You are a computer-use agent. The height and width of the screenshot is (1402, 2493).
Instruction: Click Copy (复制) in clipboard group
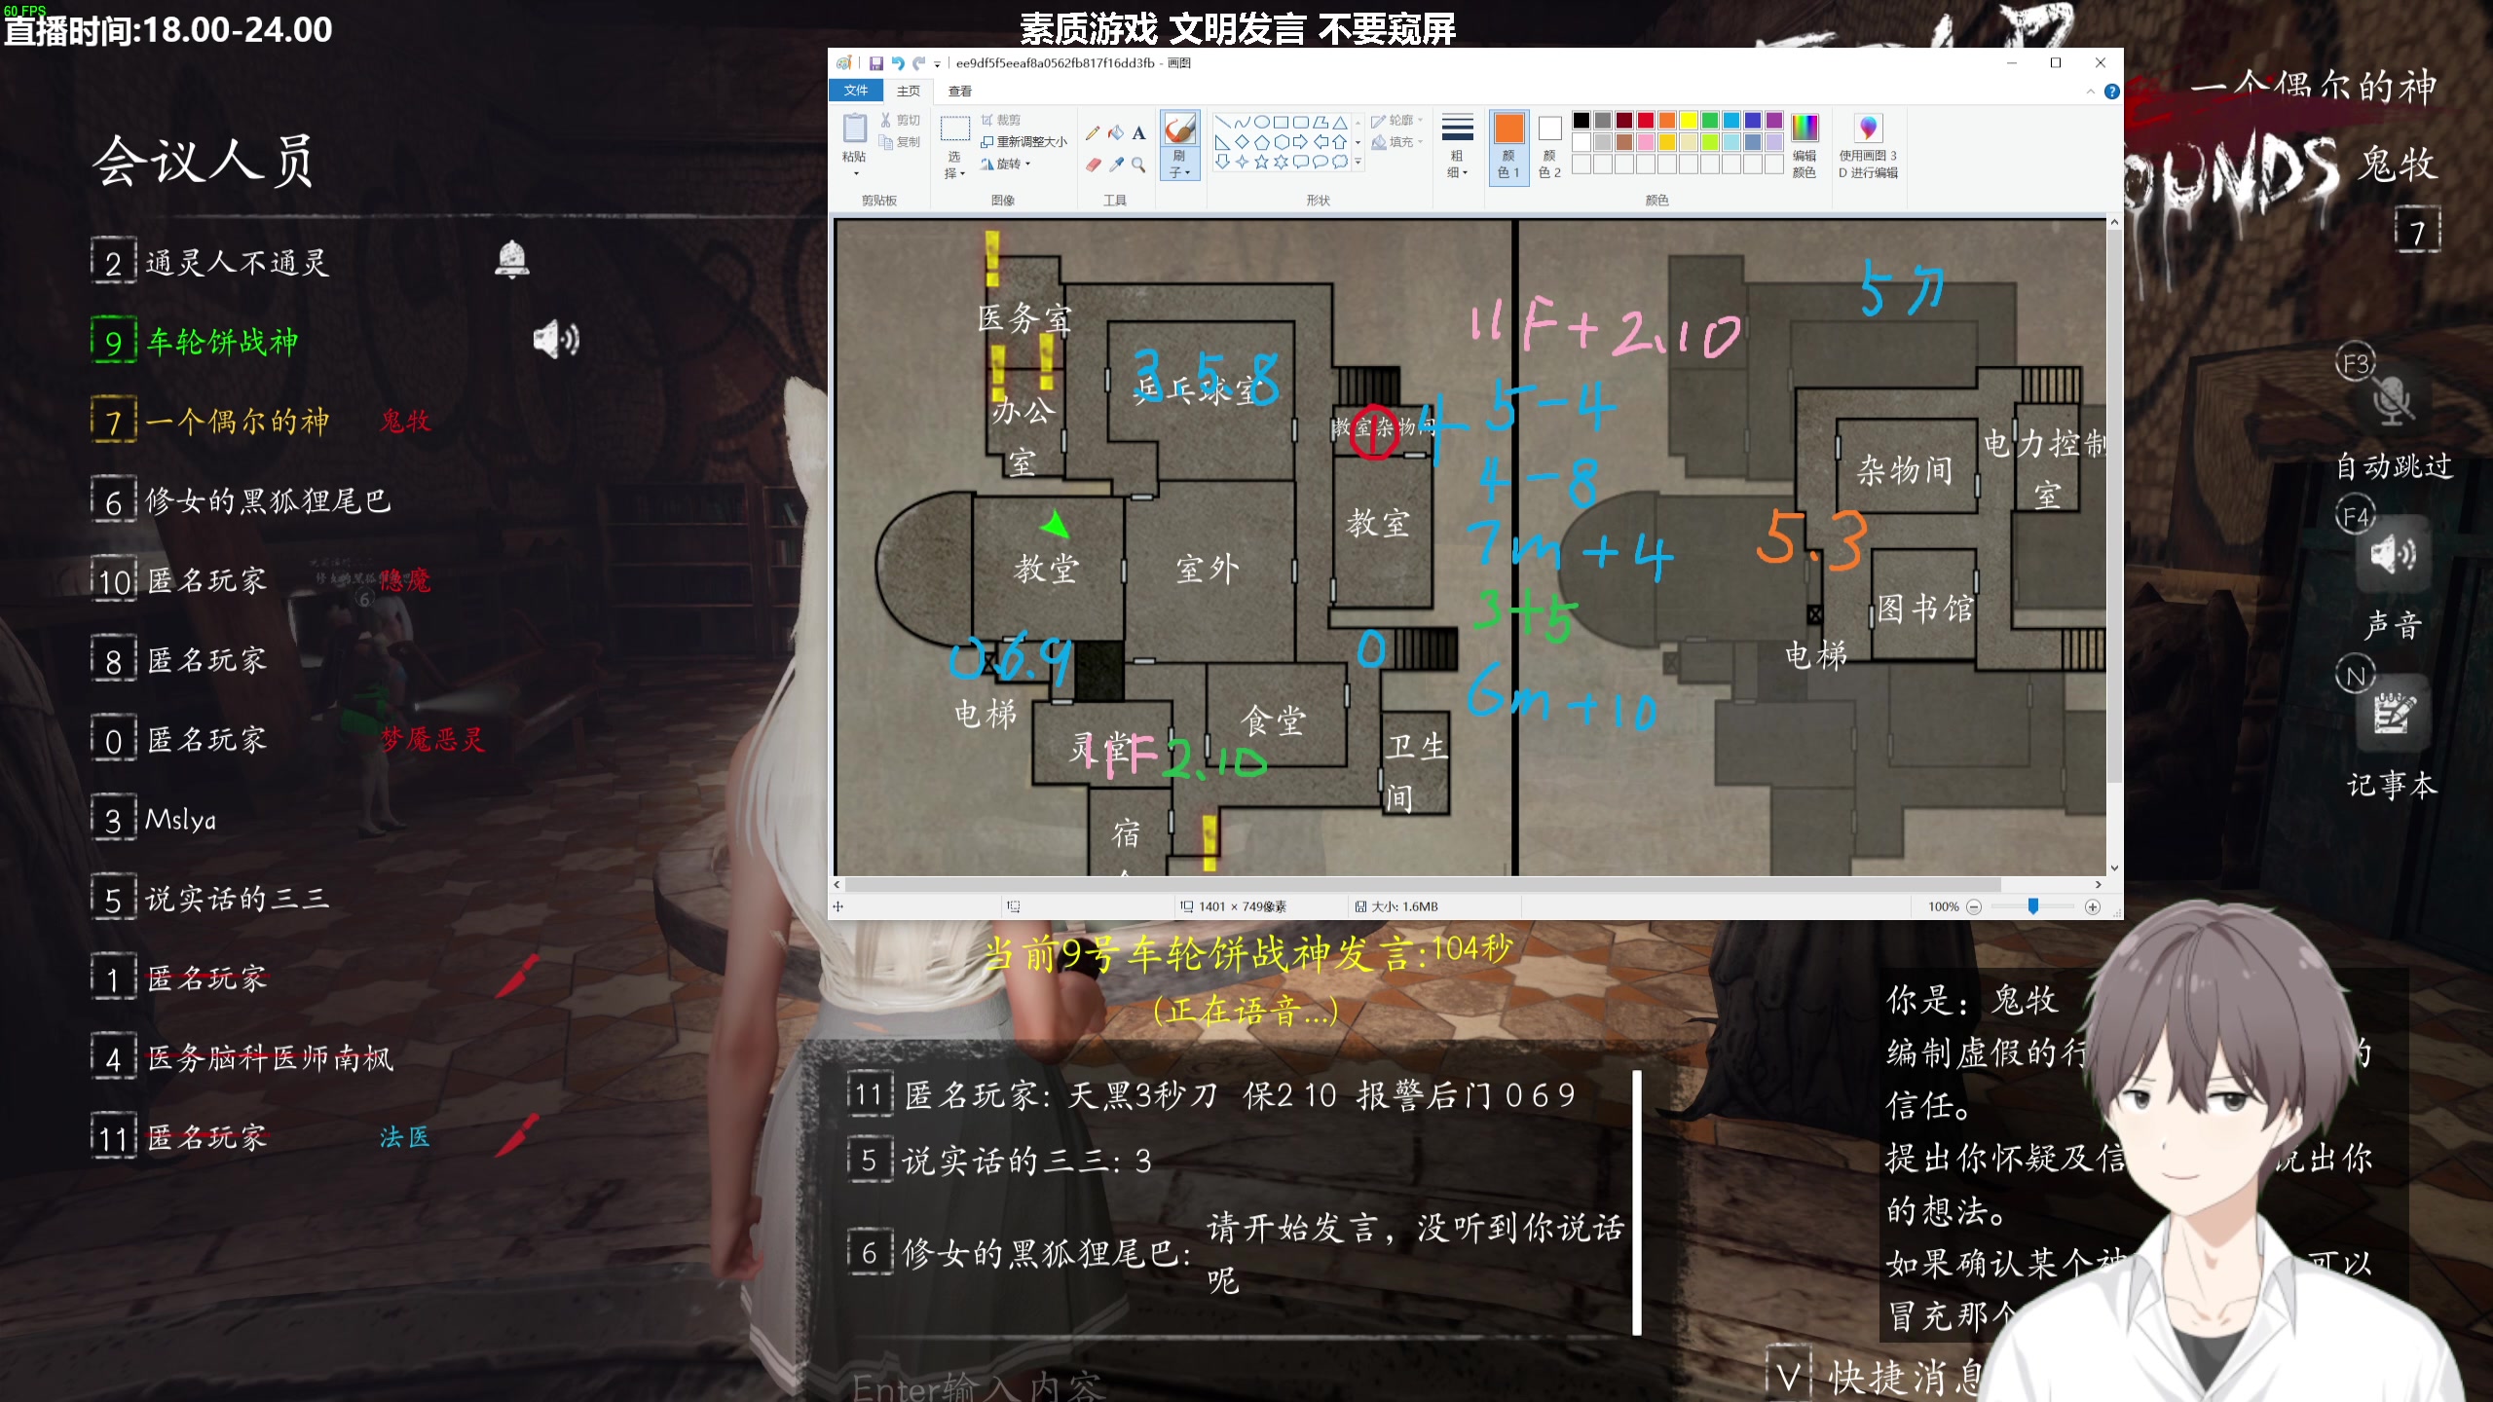900,142
